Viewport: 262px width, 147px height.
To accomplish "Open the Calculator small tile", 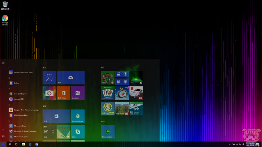I will point(118,82).
